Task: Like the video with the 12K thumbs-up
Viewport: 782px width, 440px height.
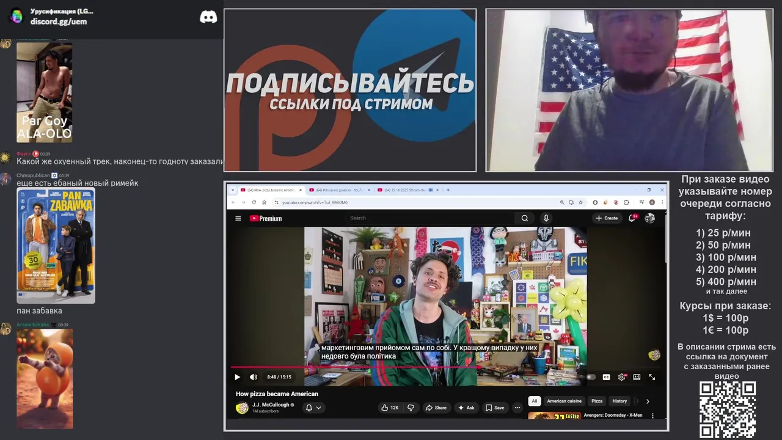Action: 390,408
